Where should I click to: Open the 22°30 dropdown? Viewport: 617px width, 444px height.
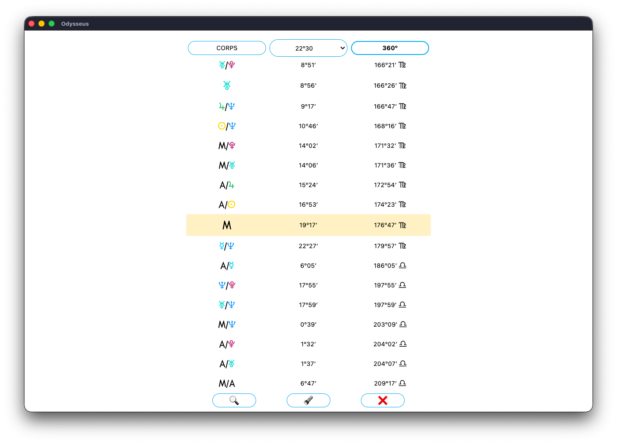(x=308, y=48)
